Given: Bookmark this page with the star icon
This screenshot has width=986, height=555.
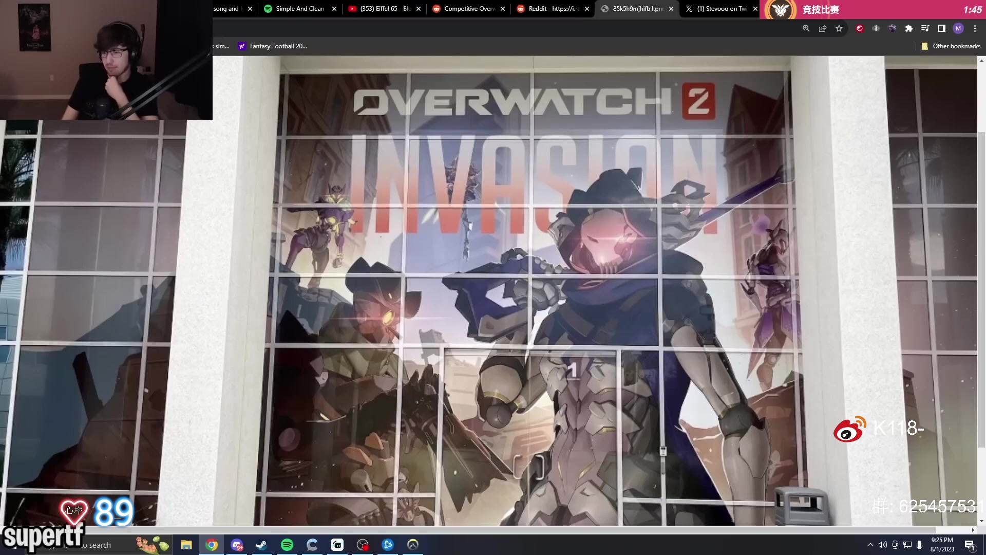Looking at the screenshot, I should [839, 29].
